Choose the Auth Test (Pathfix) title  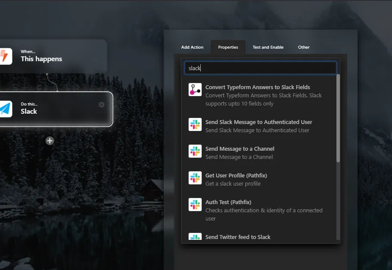pos(228,202)
